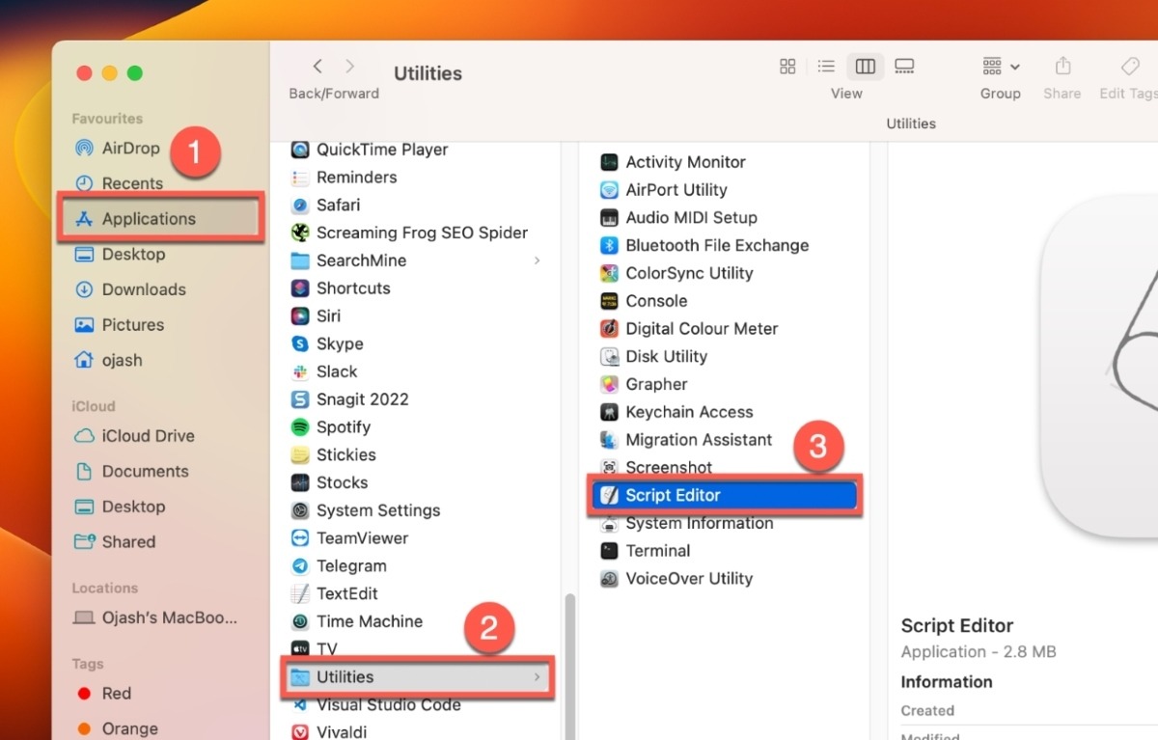This screenshot has height=740, width=1158.
Task: Select the Slack app icon
Action: click(337, 371)
